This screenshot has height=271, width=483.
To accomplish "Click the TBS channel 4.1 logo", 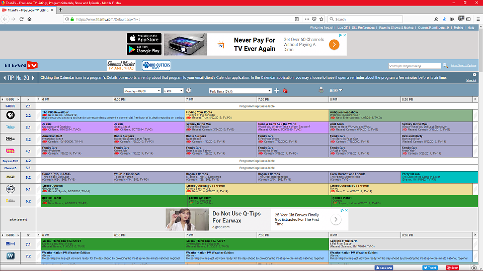I will (x=10, y=151).
